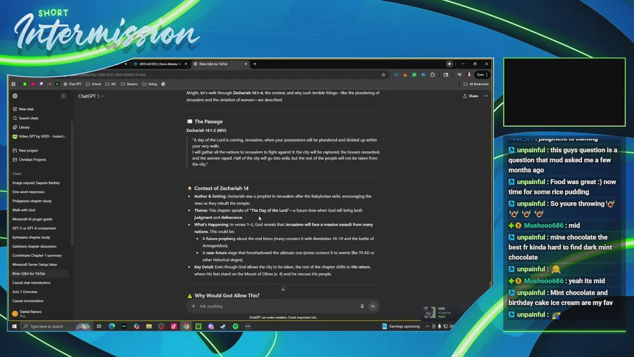Screen dimensions: 634x357
Task: Bookmark this page with the star icon
Action: tap(383, 75)
